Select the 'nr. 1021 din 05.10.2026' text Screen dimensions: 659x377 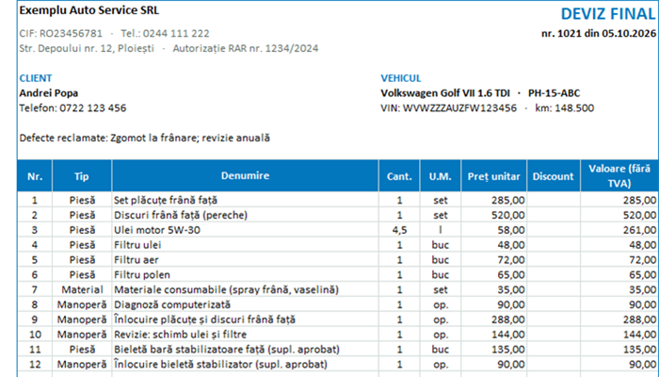pyautogui.click(x=599, y=33)
